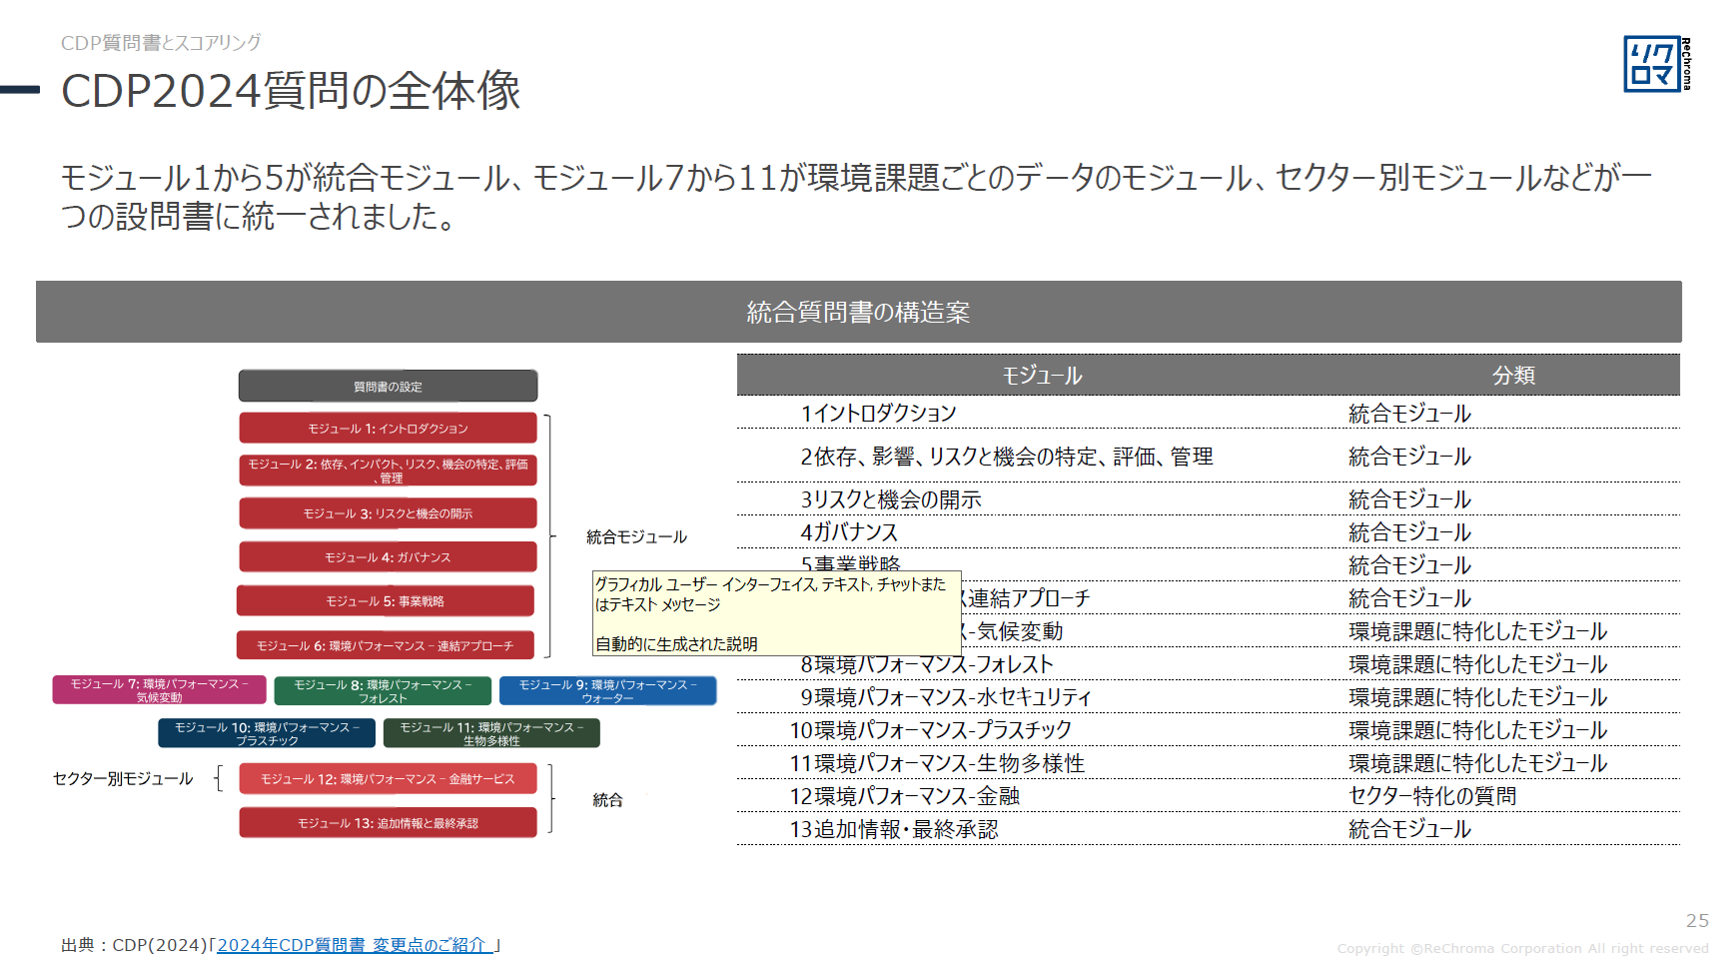Click the auto-generated description tooltip
Screen dimensions: 1726x965
777,613
